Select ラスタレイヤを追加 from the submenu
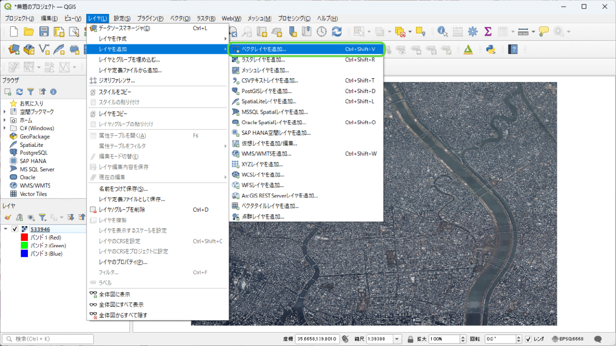 263,60
